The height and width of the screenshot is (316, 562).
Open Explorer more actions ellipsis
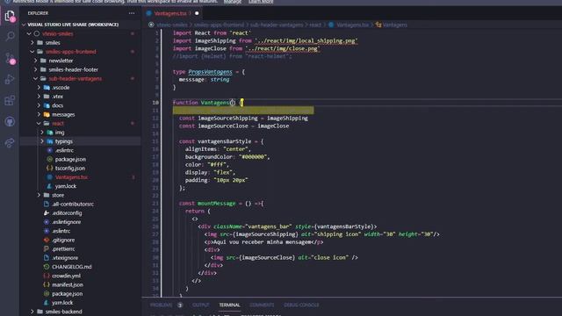pos(132,13)
